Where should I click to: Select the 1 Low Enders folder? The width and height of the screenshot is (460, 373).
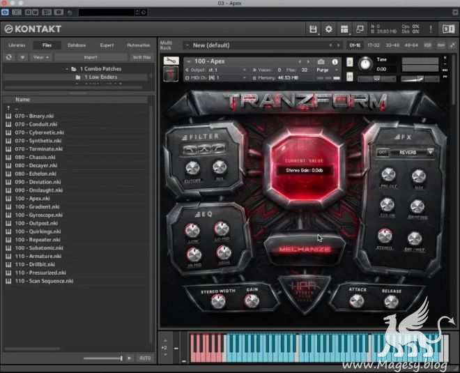tap(100, 77)
